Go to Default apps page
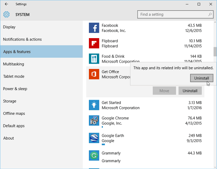This screenshot has width=217, height=169. pos(42,126)
